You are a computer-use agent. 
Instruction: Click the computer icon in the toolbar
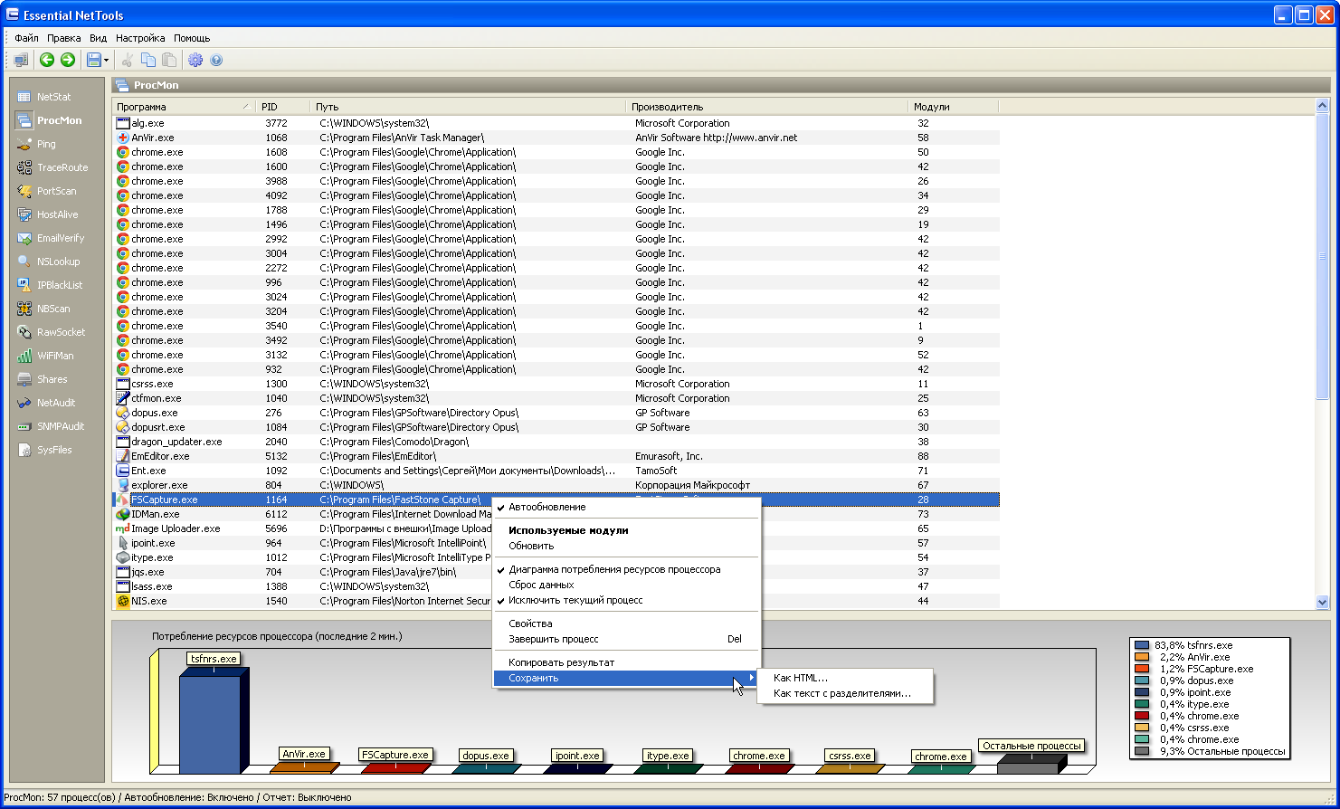[21, 60]
